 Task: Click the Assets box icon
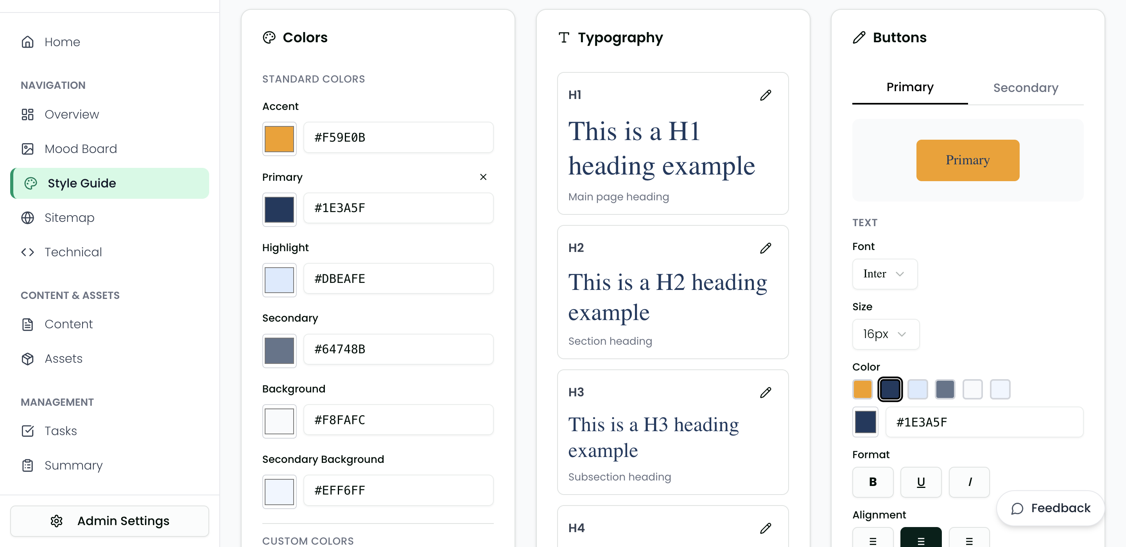27,359
